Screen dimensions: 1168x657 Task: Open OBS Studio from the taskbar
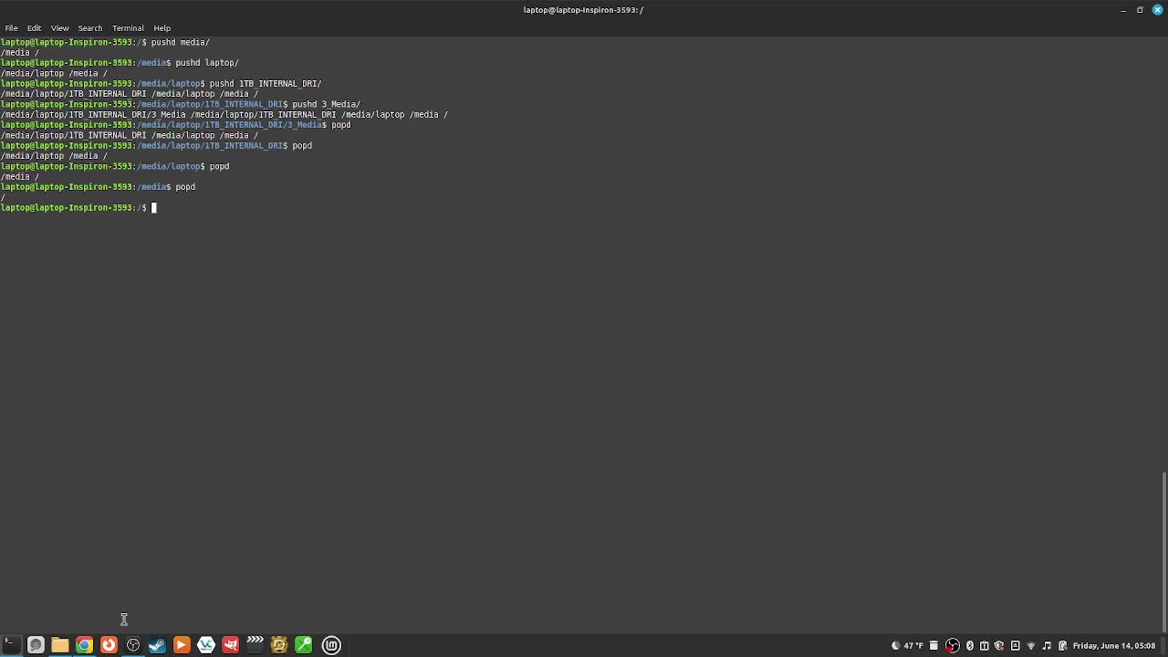[x=133, y=645]
